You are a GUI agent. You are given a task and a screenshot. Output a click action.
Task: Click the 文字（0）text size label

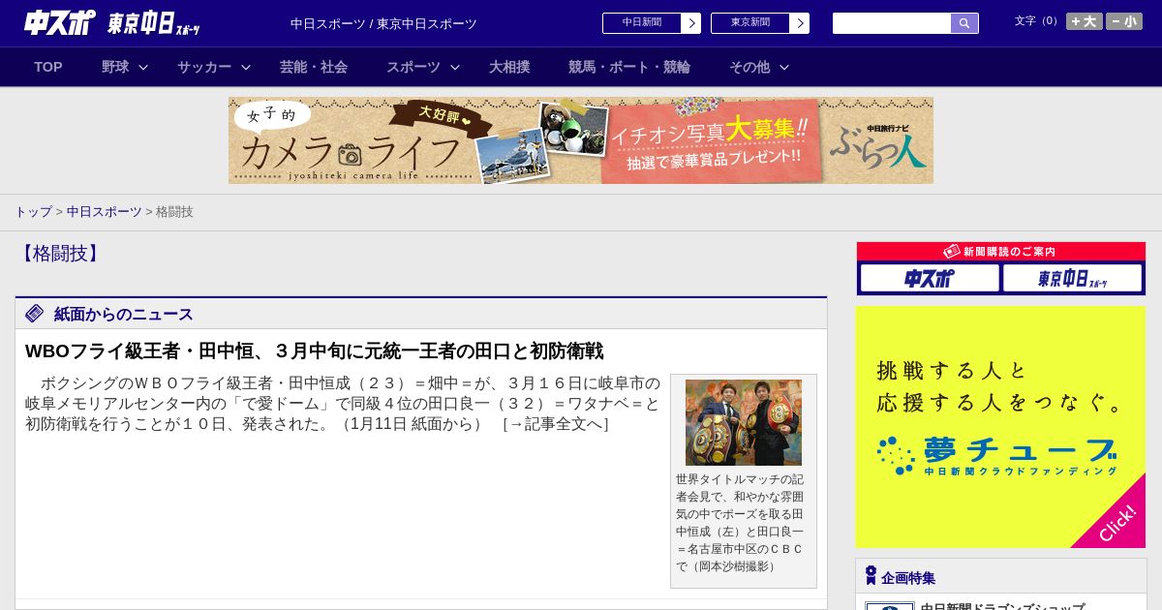(1037, 21)
